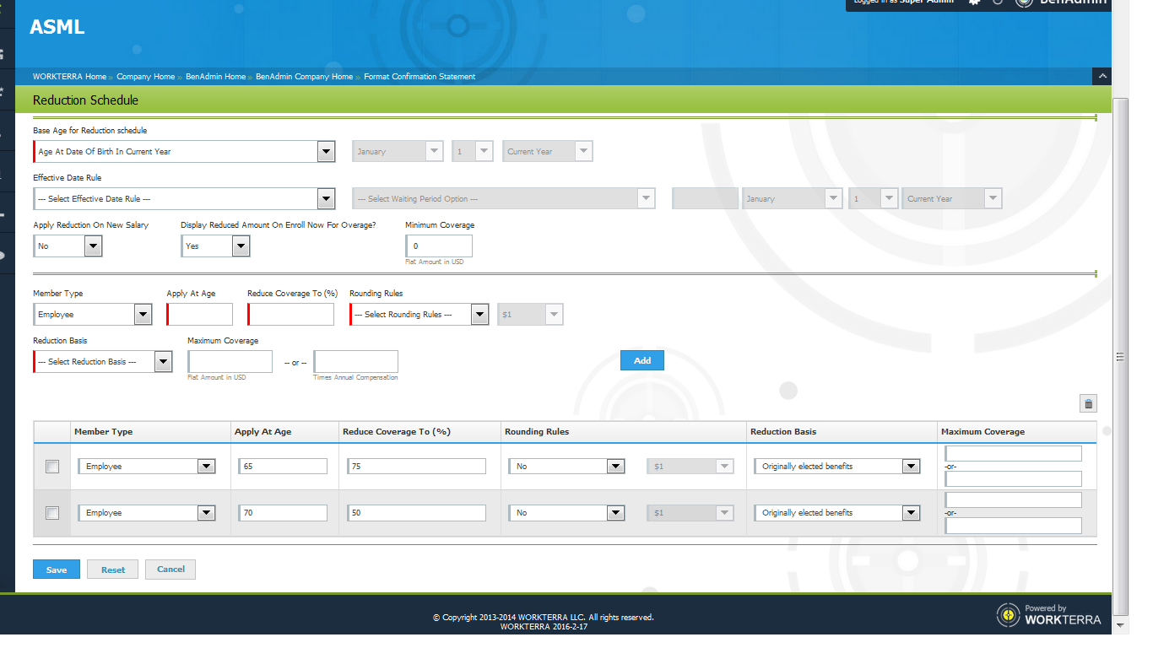Viewport: 1153px width, 648px height.
Task: Open the settings gear in top bar
Action: click(975, 3)
